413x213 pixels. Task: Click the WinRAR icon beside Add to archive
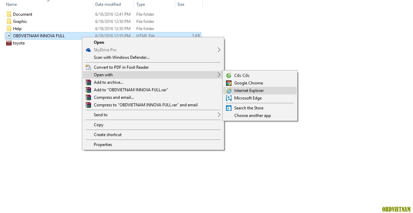pos(88,82)
